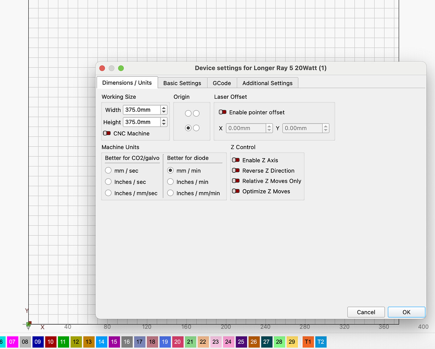Switch to the Basic Settings tab
This screenshot has height=349, width=435.
[x=182, y=83]
